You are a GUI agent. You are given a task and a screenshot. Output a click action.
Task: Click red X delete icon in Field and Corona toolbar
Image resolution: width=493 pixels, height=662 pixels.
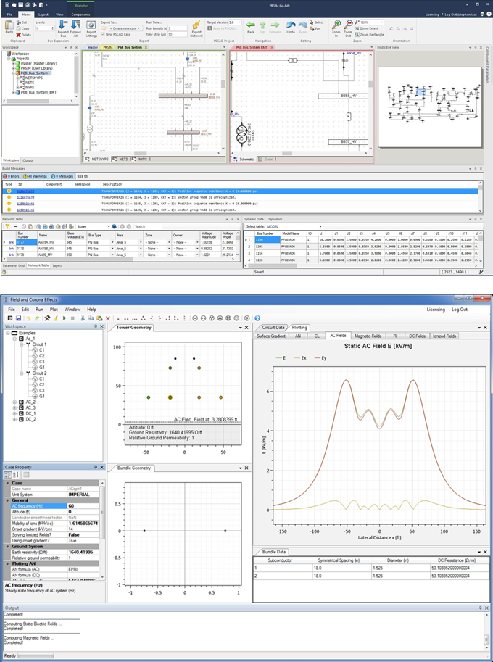pos(107,318)
